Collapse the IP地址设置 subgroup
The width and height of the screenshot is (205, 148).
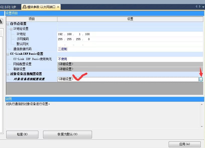pyautogui.click(x=11, y=29)
